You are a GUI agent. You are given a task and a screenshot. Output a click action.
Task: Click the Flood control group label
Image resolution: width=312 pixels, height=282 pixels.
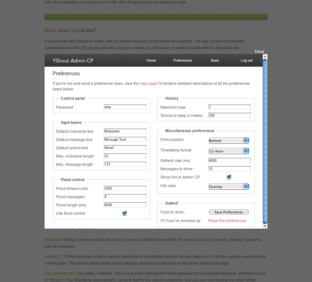73,180
